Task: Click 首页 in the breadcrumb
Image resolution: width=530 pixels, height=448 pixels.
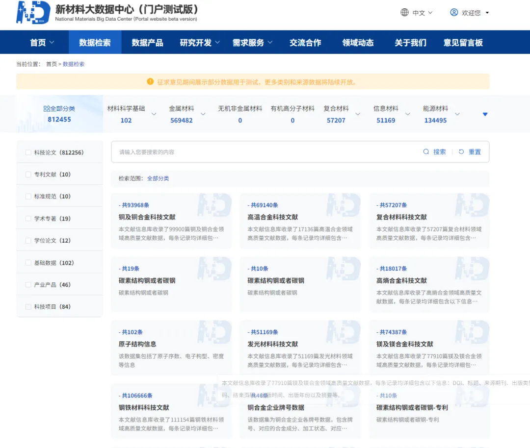Action: click(52, 64)
